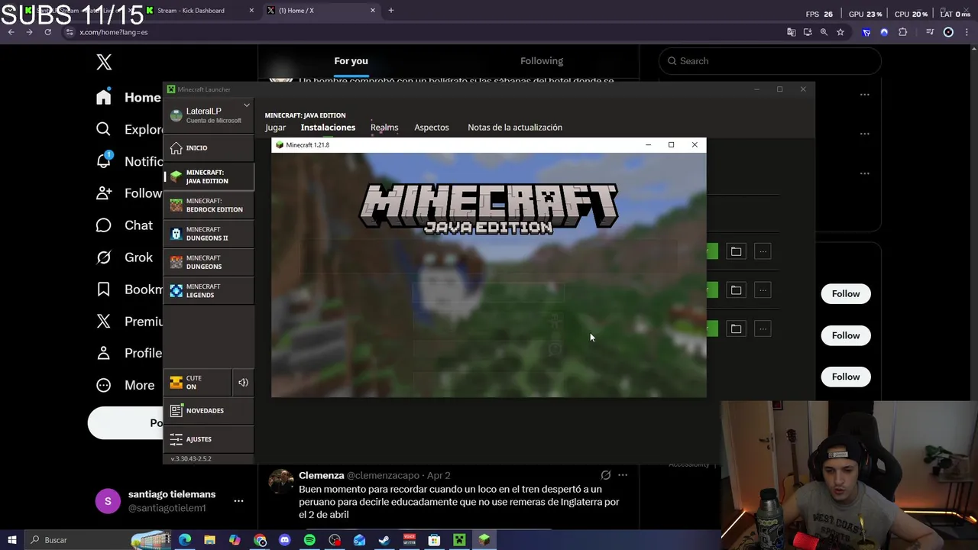Open Notas de la actualización tab
Image resolution: width=978 pixels, height=550 pixels.
tap(515, 128)
